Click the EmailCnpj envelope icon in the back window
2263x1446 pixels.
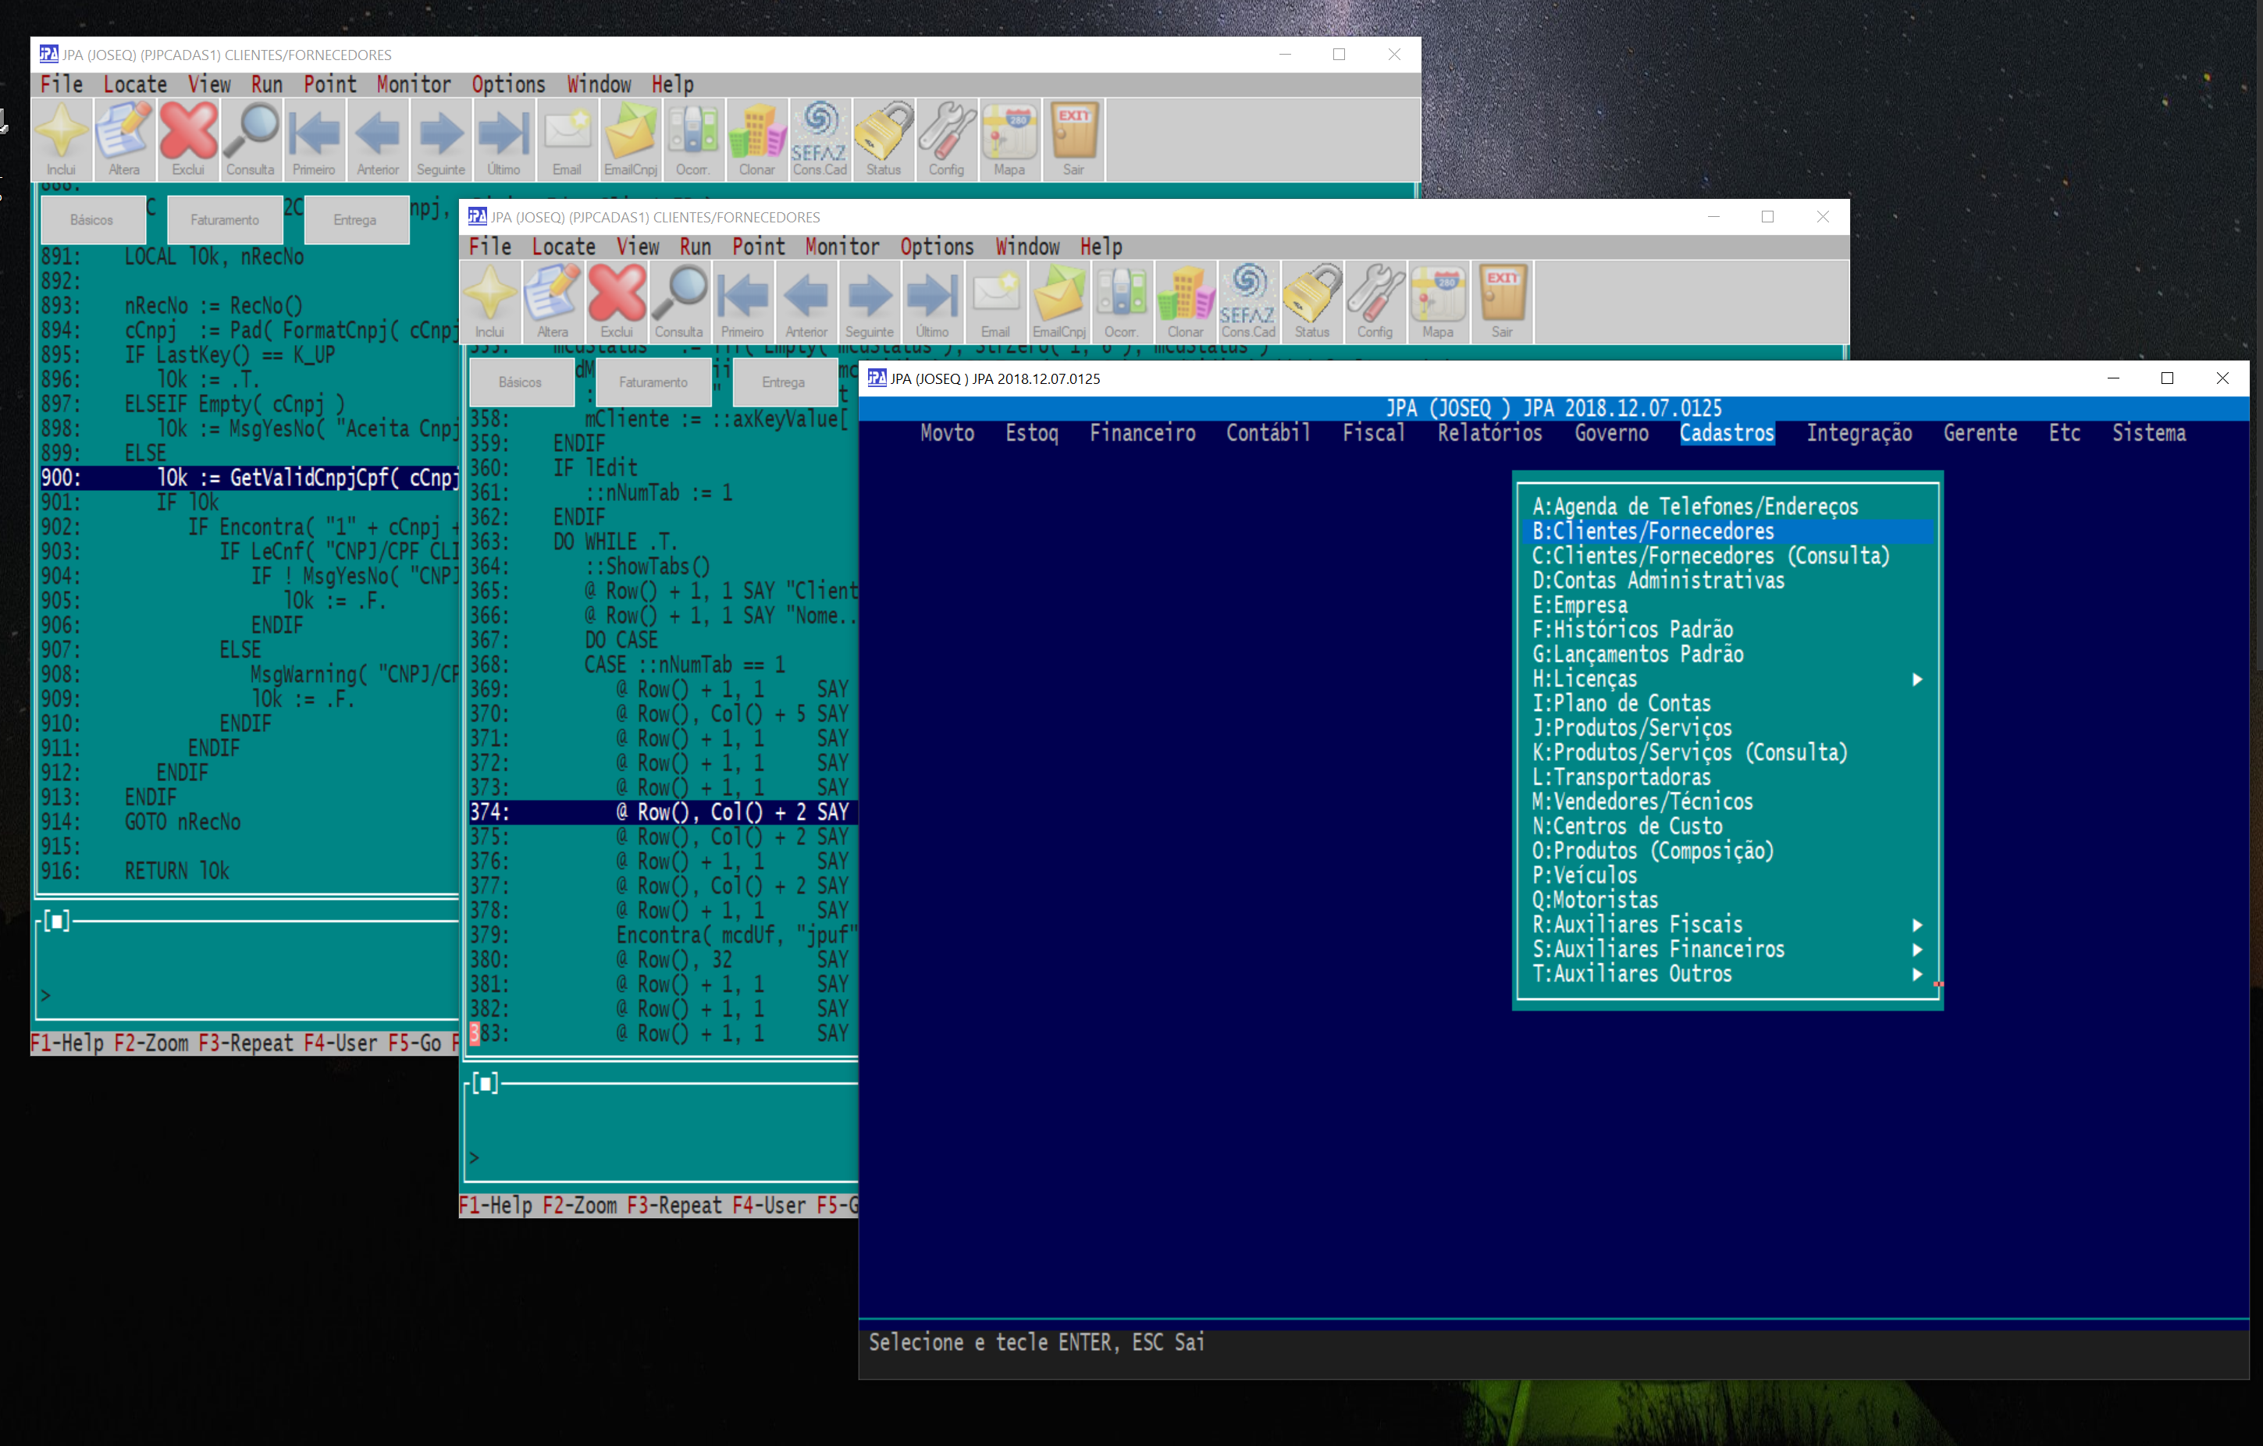pos(631,138)
